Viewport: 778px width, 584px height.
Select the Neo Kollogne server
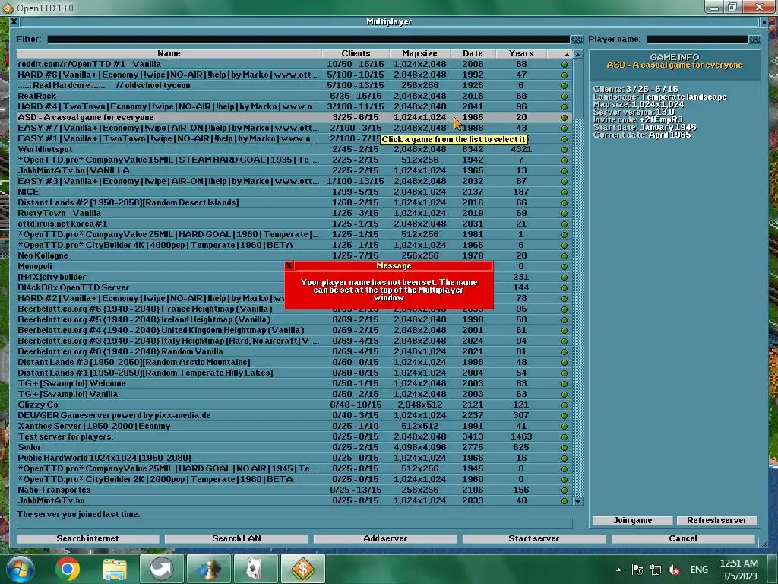coord(294,255)
